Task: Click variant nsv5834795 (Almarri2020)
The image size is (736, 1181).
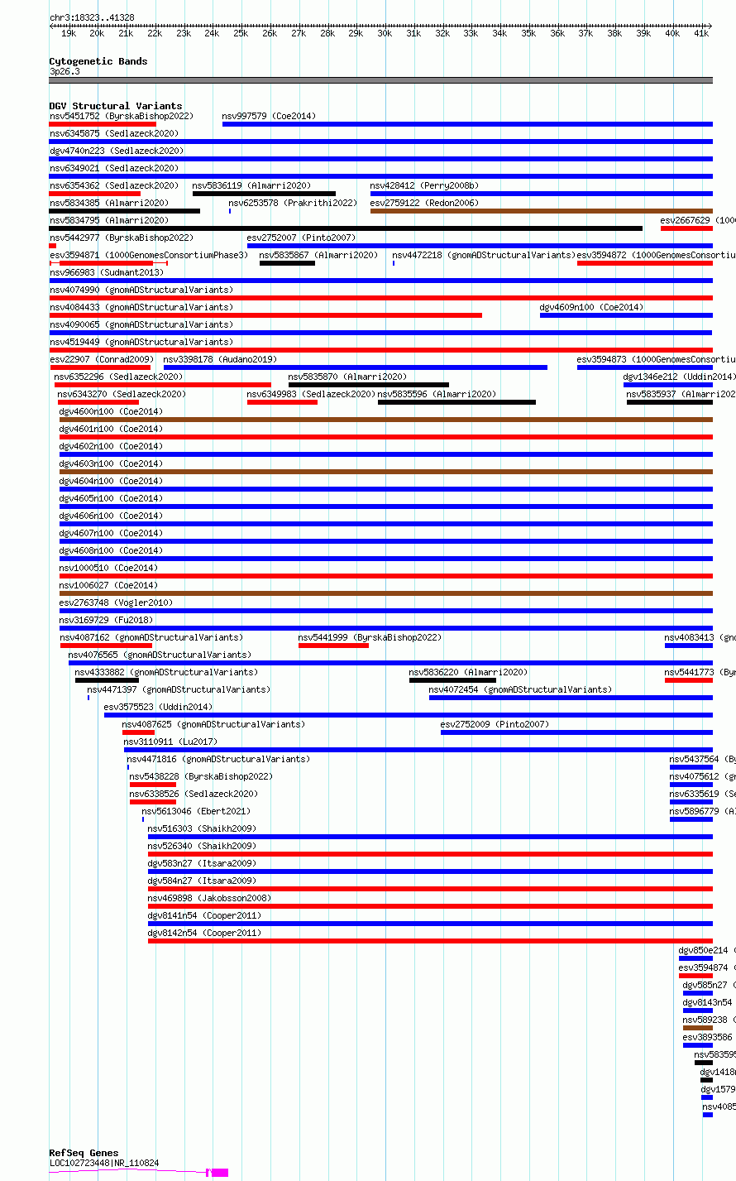Action: (x=346, y=228)
